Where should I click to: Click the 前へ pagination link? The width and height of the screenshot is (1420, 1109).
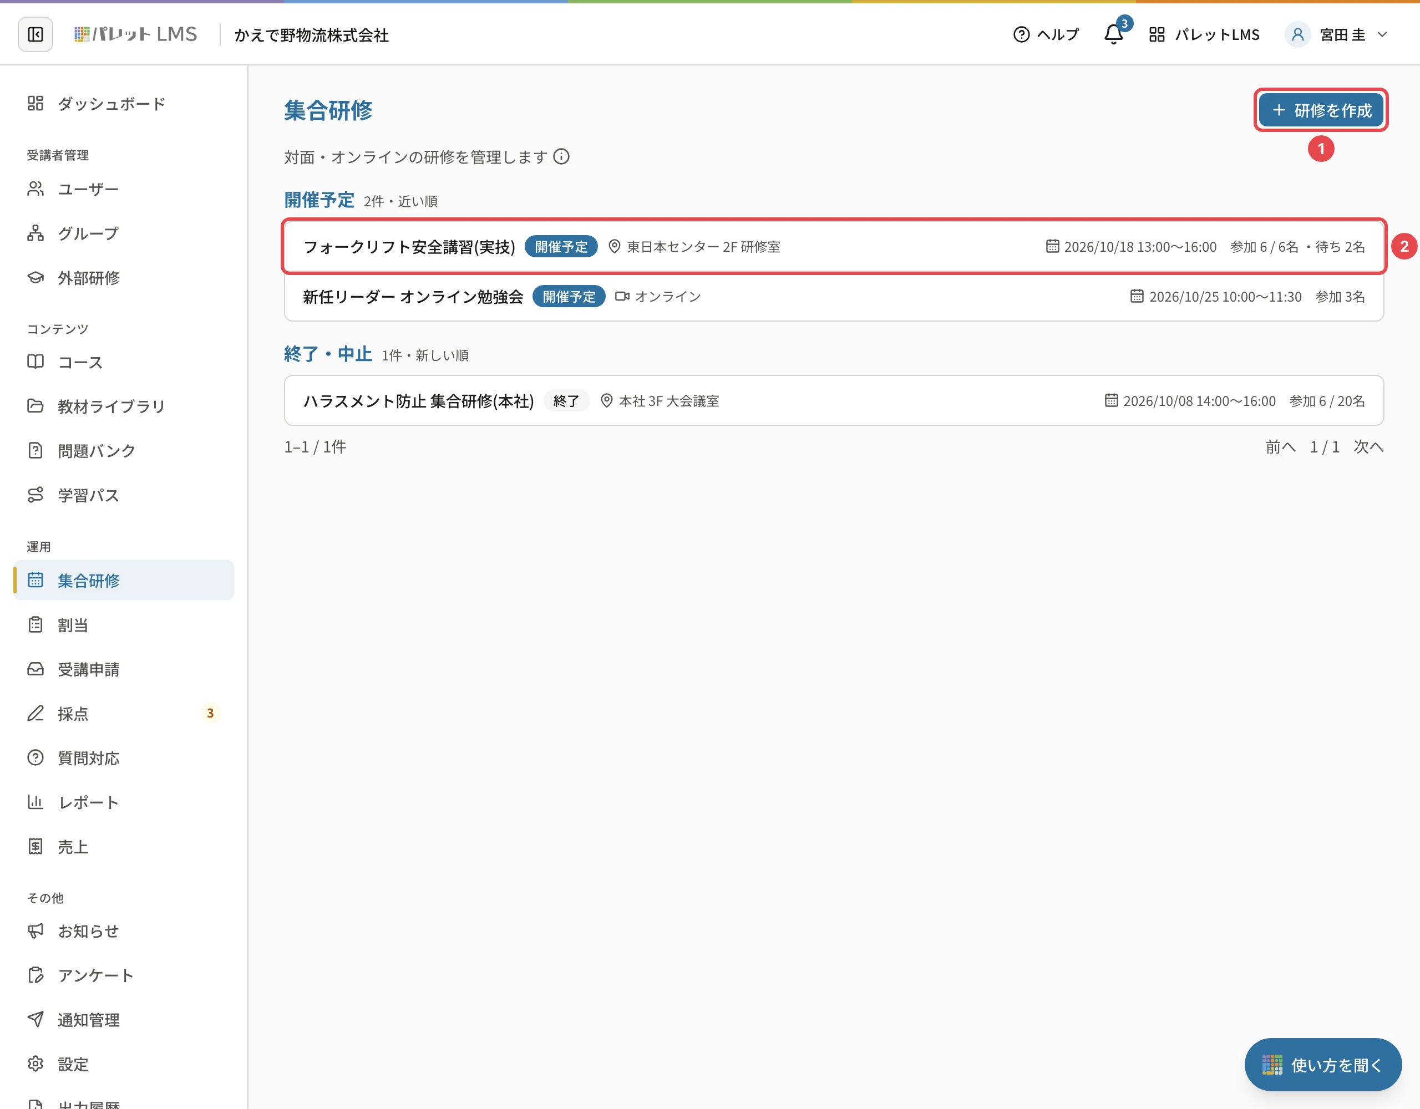coord(1281,447)
